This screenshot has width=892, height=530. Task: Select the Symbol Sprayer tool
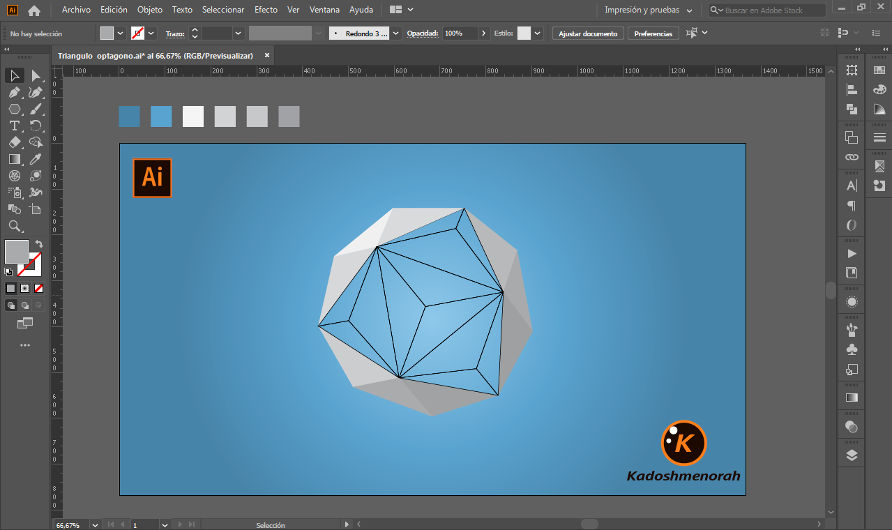pyautogui.click(x=14, y=192)
